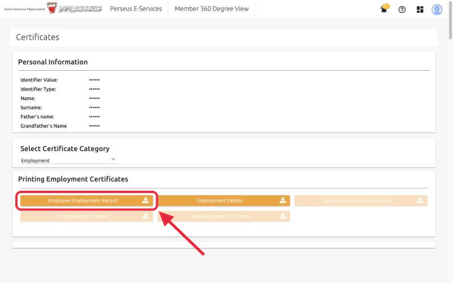The image size is (453, 283).
Task: Download the Employment Details certificate
Action: point(224,200)
